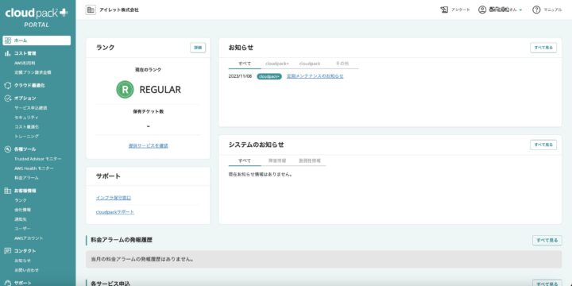Open サービス申込確認 in sidebar
This screenshot has width=572, height=286.
point(31,108)
